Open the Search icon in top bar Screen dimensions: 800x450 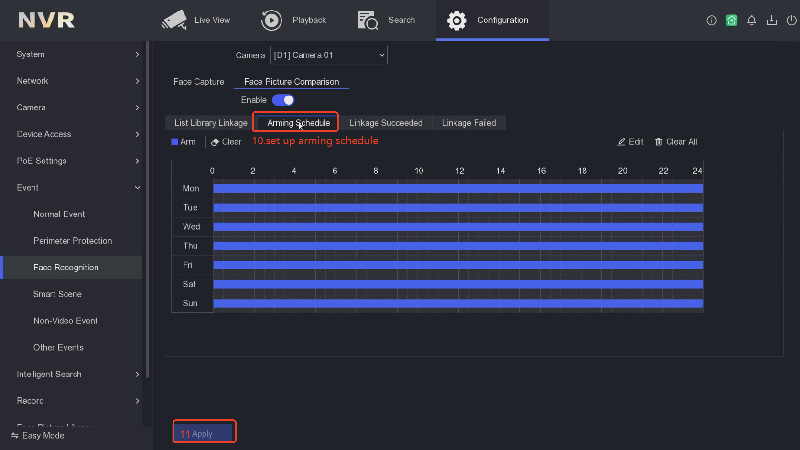(368, 20)
